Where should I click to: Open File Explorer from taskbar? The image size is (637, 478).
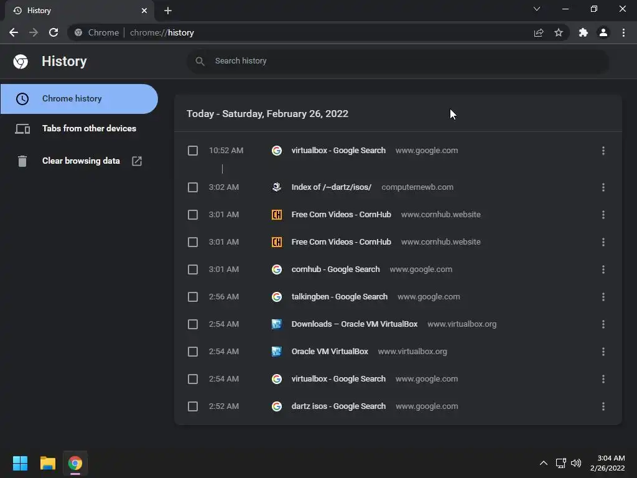coord(47,463)
